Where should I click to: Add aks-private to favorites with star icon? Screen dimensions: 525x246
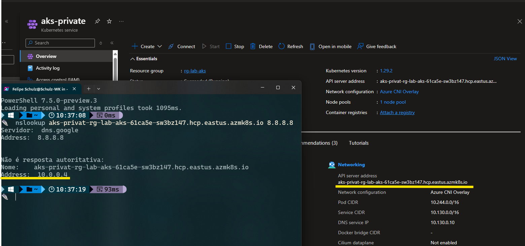point(109,21)
